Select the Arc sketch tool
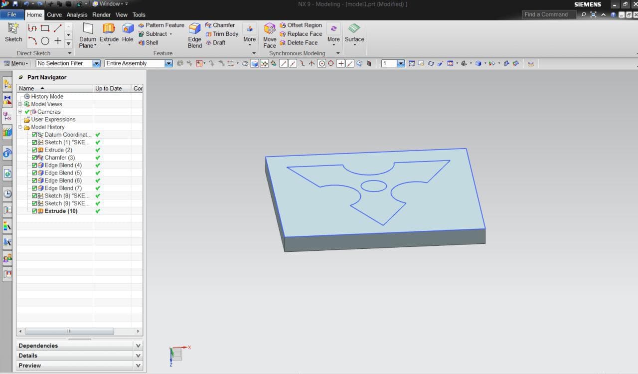 [32, 41]
